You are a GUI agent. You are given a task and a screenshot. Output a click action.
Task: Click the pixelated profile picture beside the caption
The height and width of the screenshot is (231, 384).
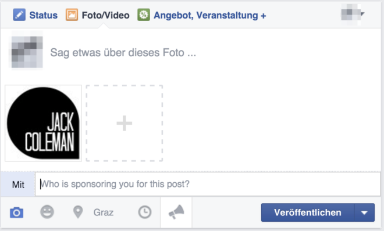pyautogui.click(x=27, y=52)
